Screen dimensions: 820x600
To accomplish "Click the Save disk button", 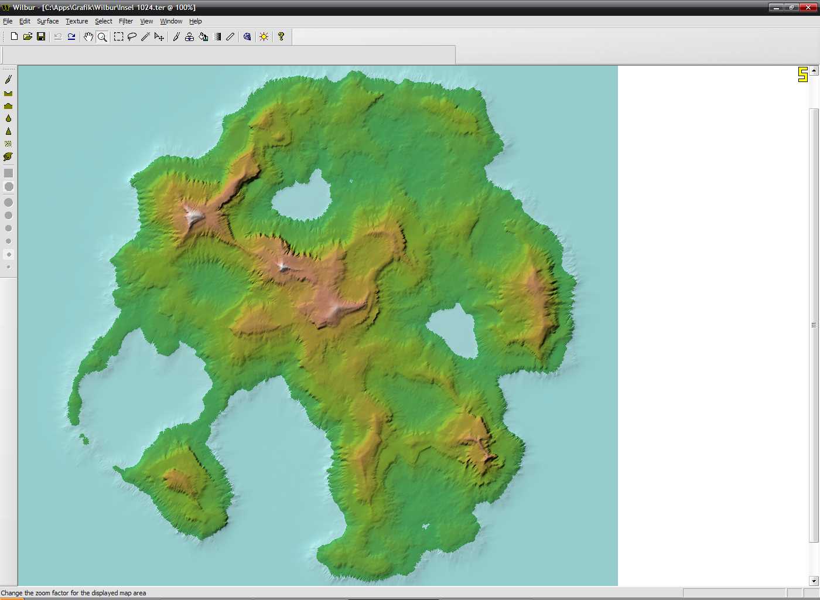I will tap(41, 37).
